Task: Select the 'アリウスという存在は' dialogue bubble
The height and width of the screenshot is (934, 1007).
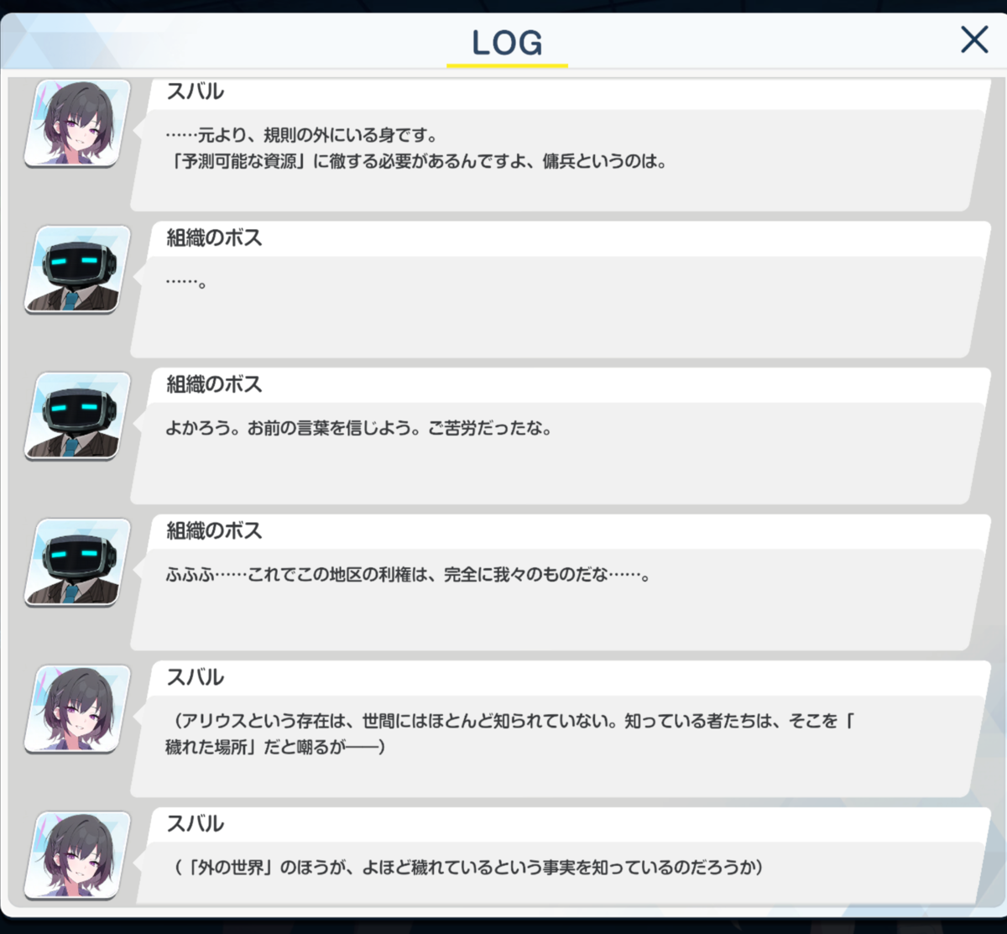Action: pos(557,746)
